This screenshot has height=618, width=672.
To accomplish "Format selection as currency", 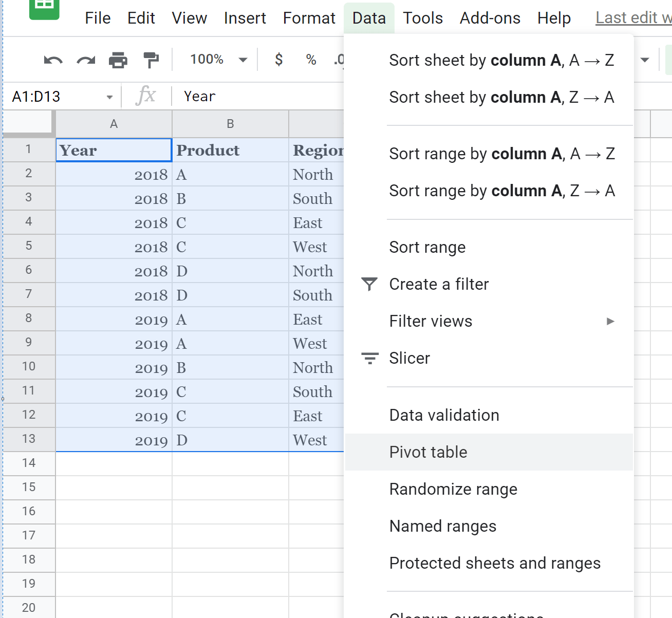I will click(278, 60).
